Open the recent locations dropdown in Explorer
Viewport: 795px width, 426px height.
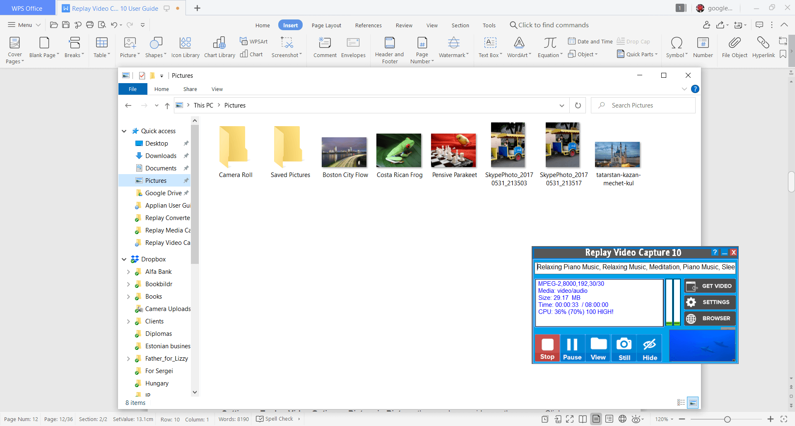point(157,105)
